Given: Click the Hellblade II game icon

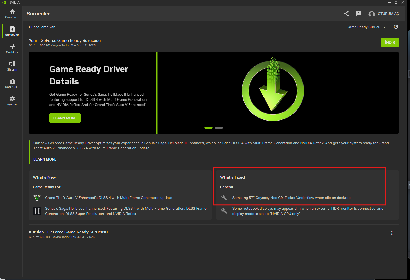Looking at the screenshot, I should coord(37,211).
